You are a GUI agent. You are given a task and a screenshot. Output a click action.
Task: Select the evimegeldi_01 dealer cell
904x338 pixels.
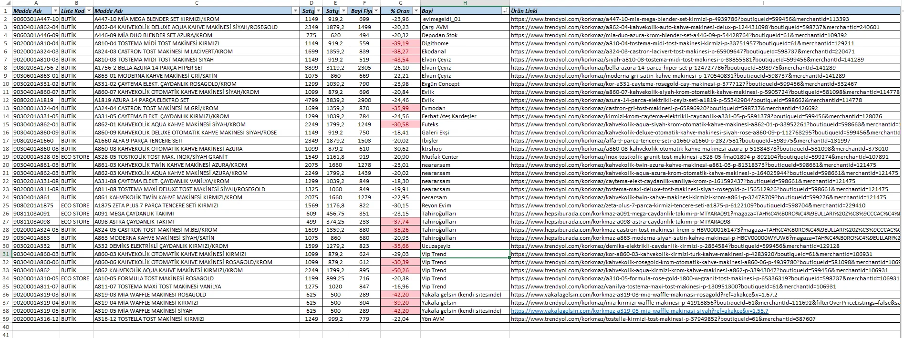pyautogui.click(x=465, y=19)
